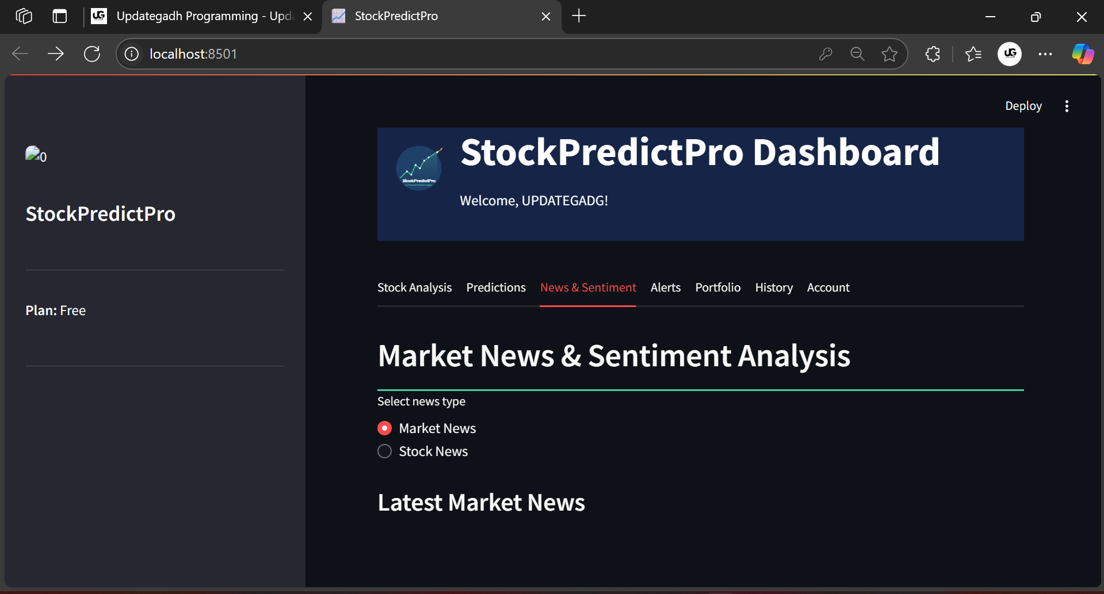Click the broken sidebar logo image

tap(36, 155)
